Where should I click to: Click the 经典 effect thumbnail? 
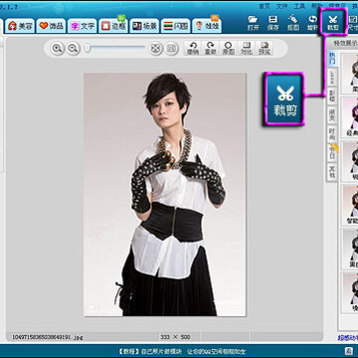[x=351, y=116]
